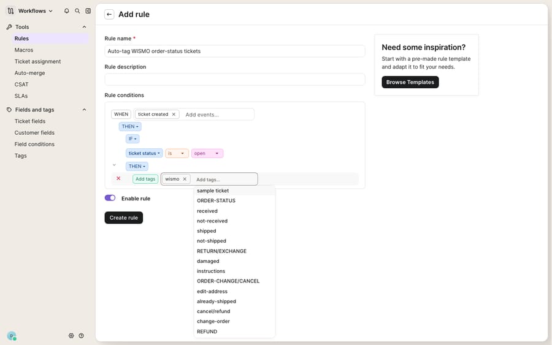Click the Fields and tags icon

pos(9,110)
